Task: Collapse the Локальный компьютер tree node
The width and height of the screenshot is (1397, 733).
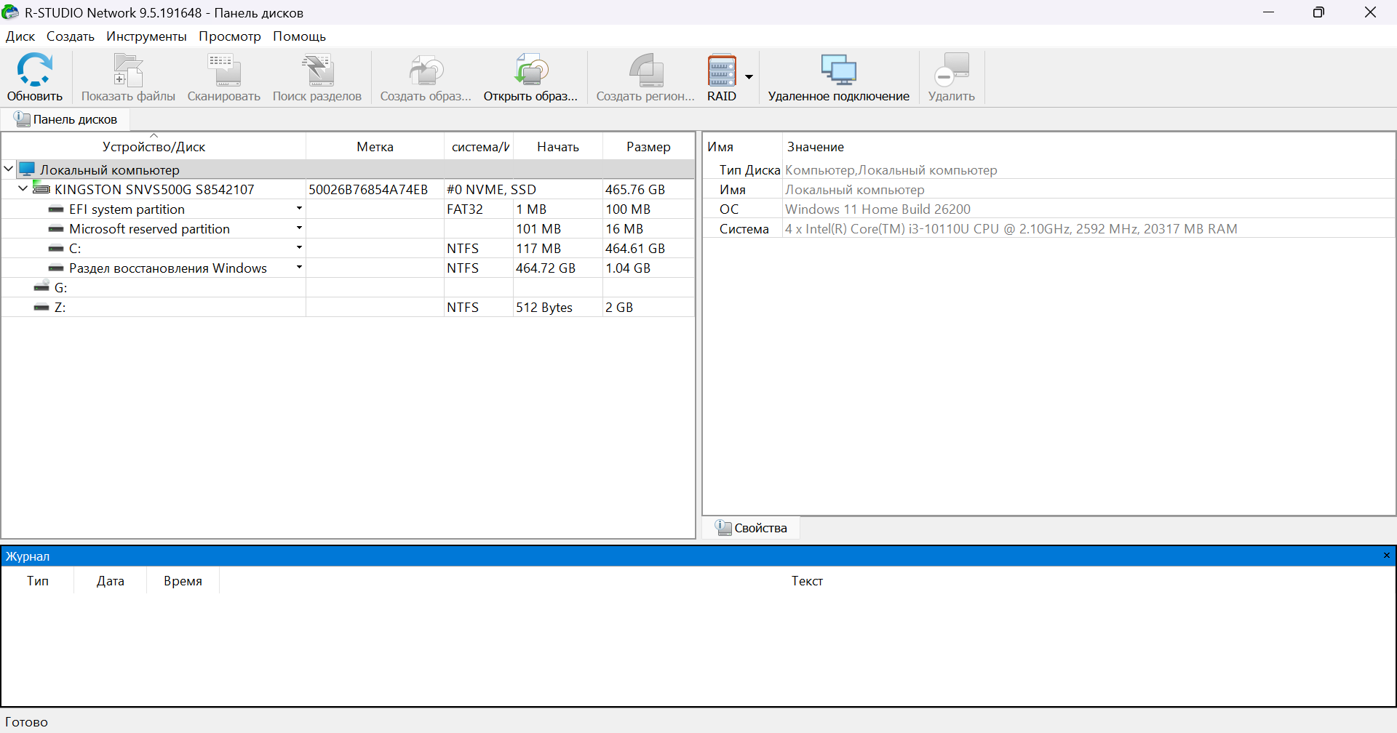Action: (x=9, y=169)
